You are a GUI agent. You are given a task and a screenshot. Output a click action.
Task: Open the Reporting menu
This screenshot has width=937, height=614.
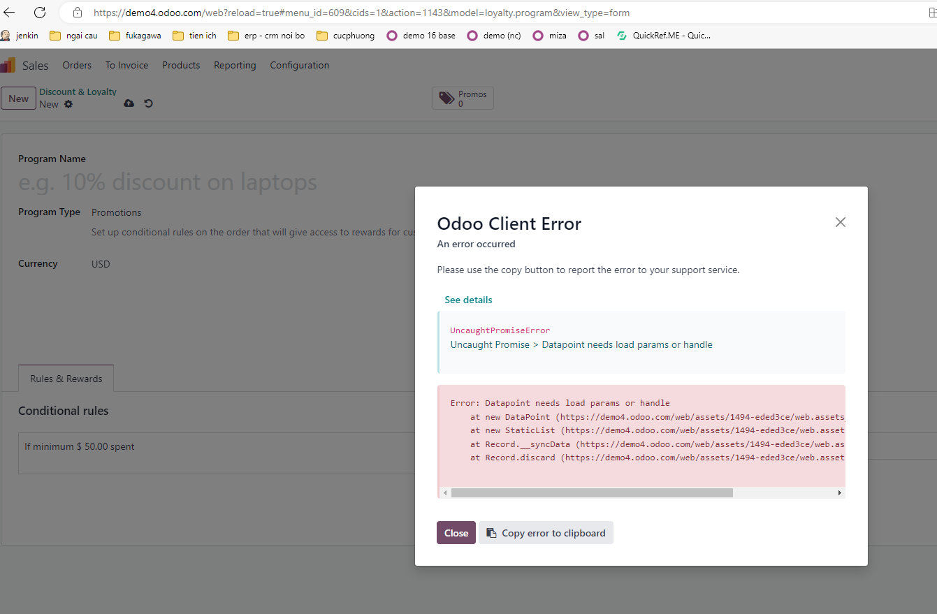(235, 65)
